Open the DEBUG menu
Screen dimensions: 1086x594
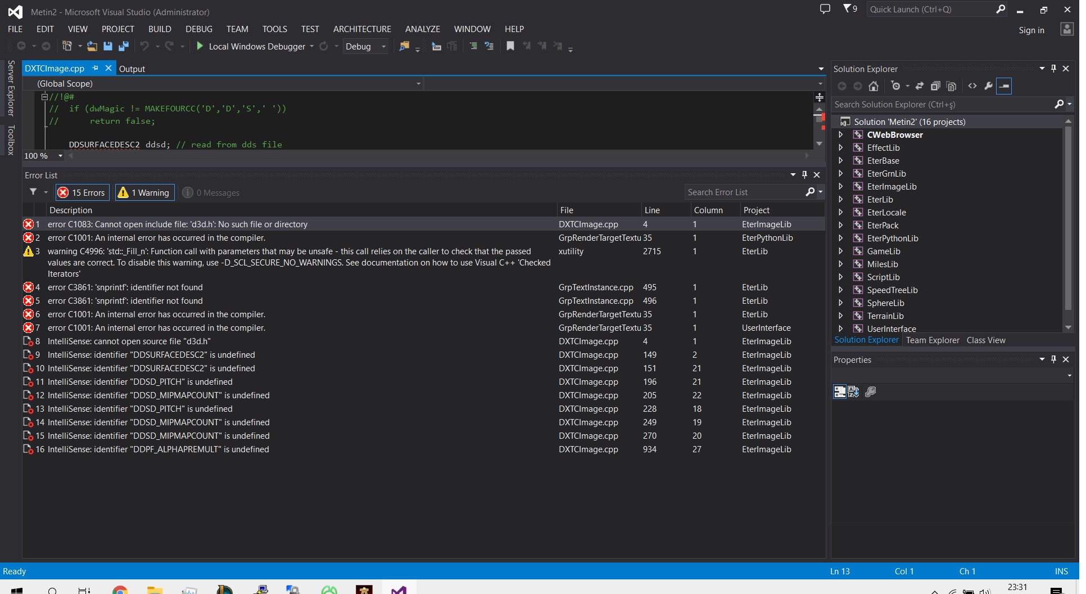coord(199,29)
